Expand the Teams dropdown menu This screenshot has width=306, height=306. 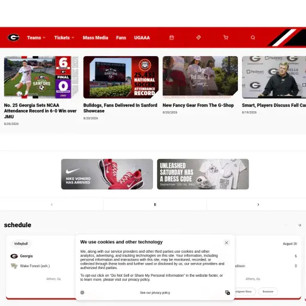(x=36, y=38)
